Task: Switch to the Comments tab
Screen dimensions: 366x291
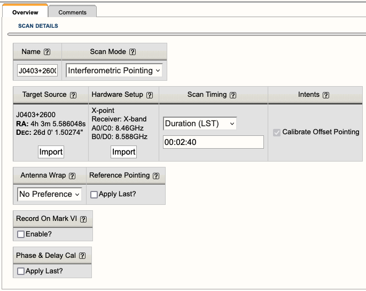Action: coord(72,12)
